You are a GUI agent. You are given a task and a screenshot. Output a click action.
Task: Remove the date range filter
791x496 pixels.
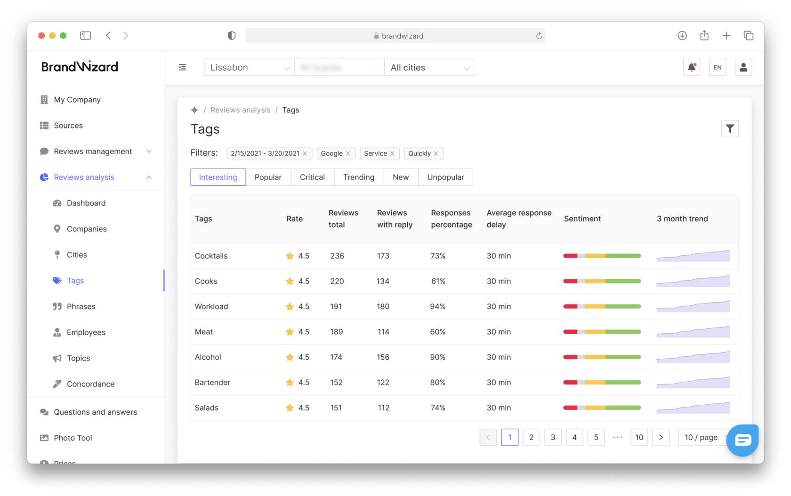305,153
